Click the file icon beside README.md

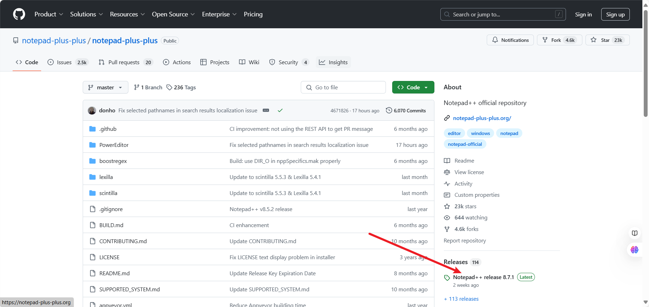pyautogui.click(x=92, y=273)
